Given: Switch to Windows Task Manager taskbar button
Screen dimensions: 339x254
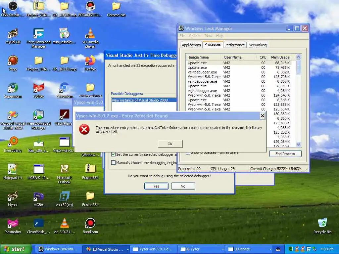Looking at the screenshot, I should 58,249.
